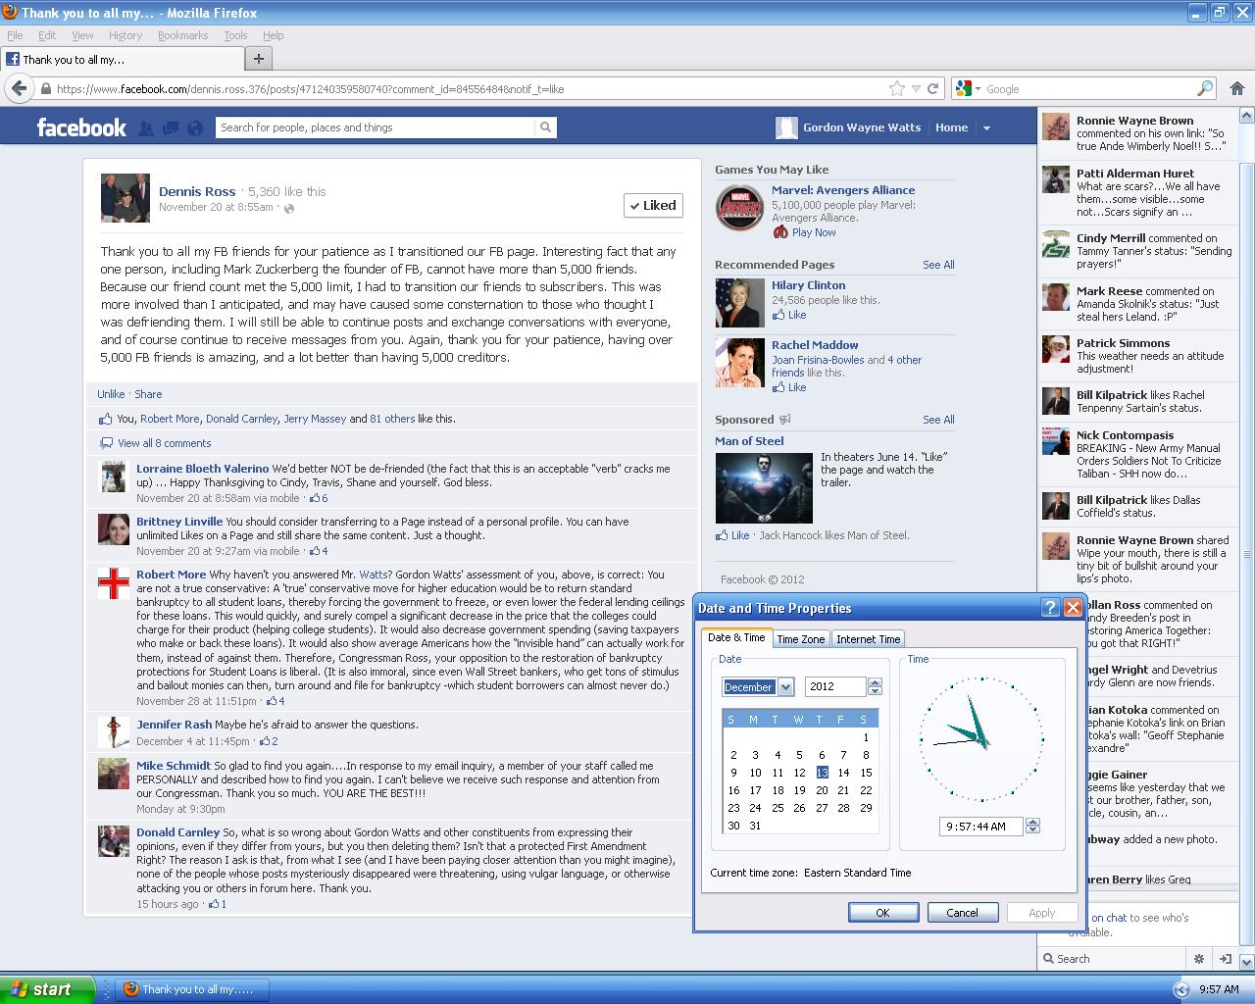The width and height of the screenshot is (1255, 1004).
Task: Click the year field showing 2012
Action: point(836,686)
